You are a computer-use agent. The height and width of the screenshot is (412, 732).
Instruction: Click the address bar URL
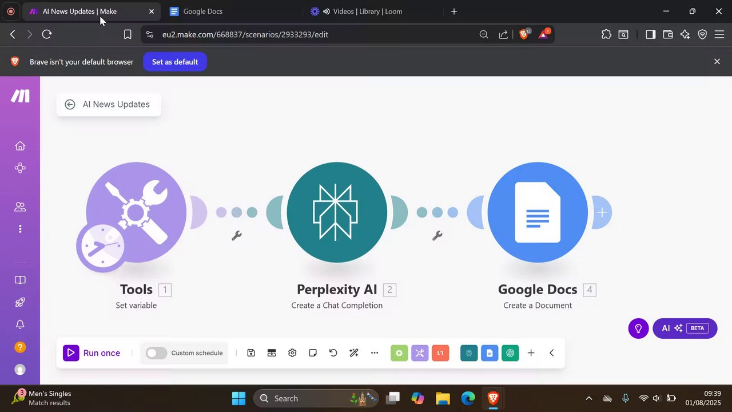tap(245, 34)
